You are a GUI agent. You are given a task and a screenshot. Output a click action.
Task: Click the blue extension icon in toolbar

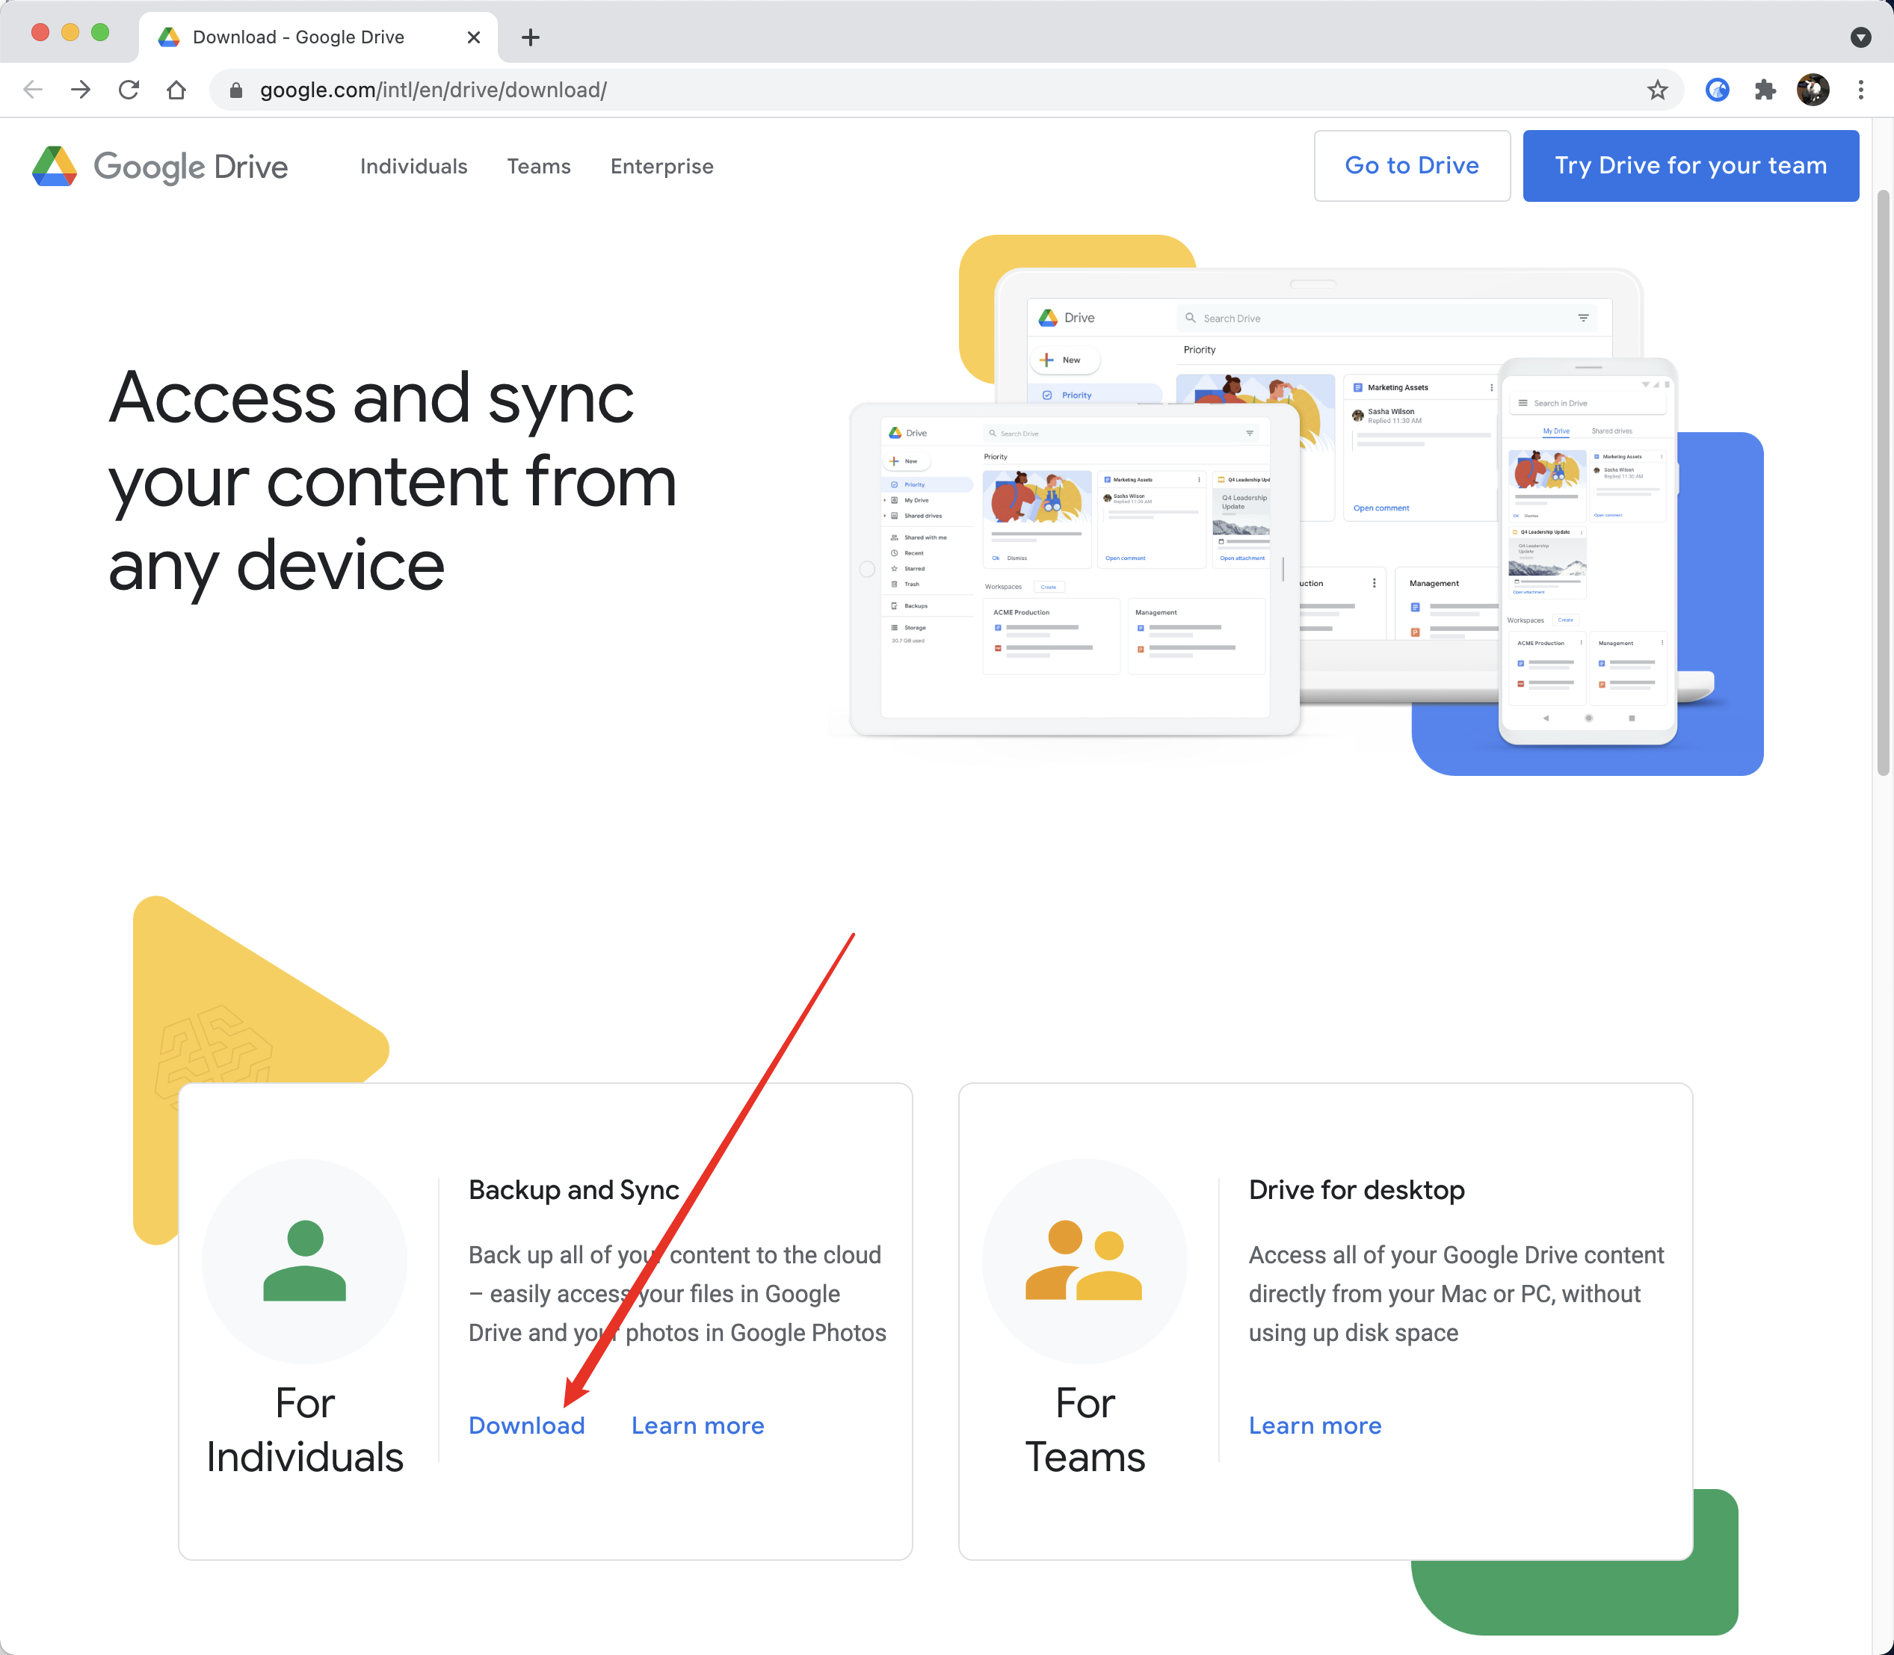click(1717, 90)
